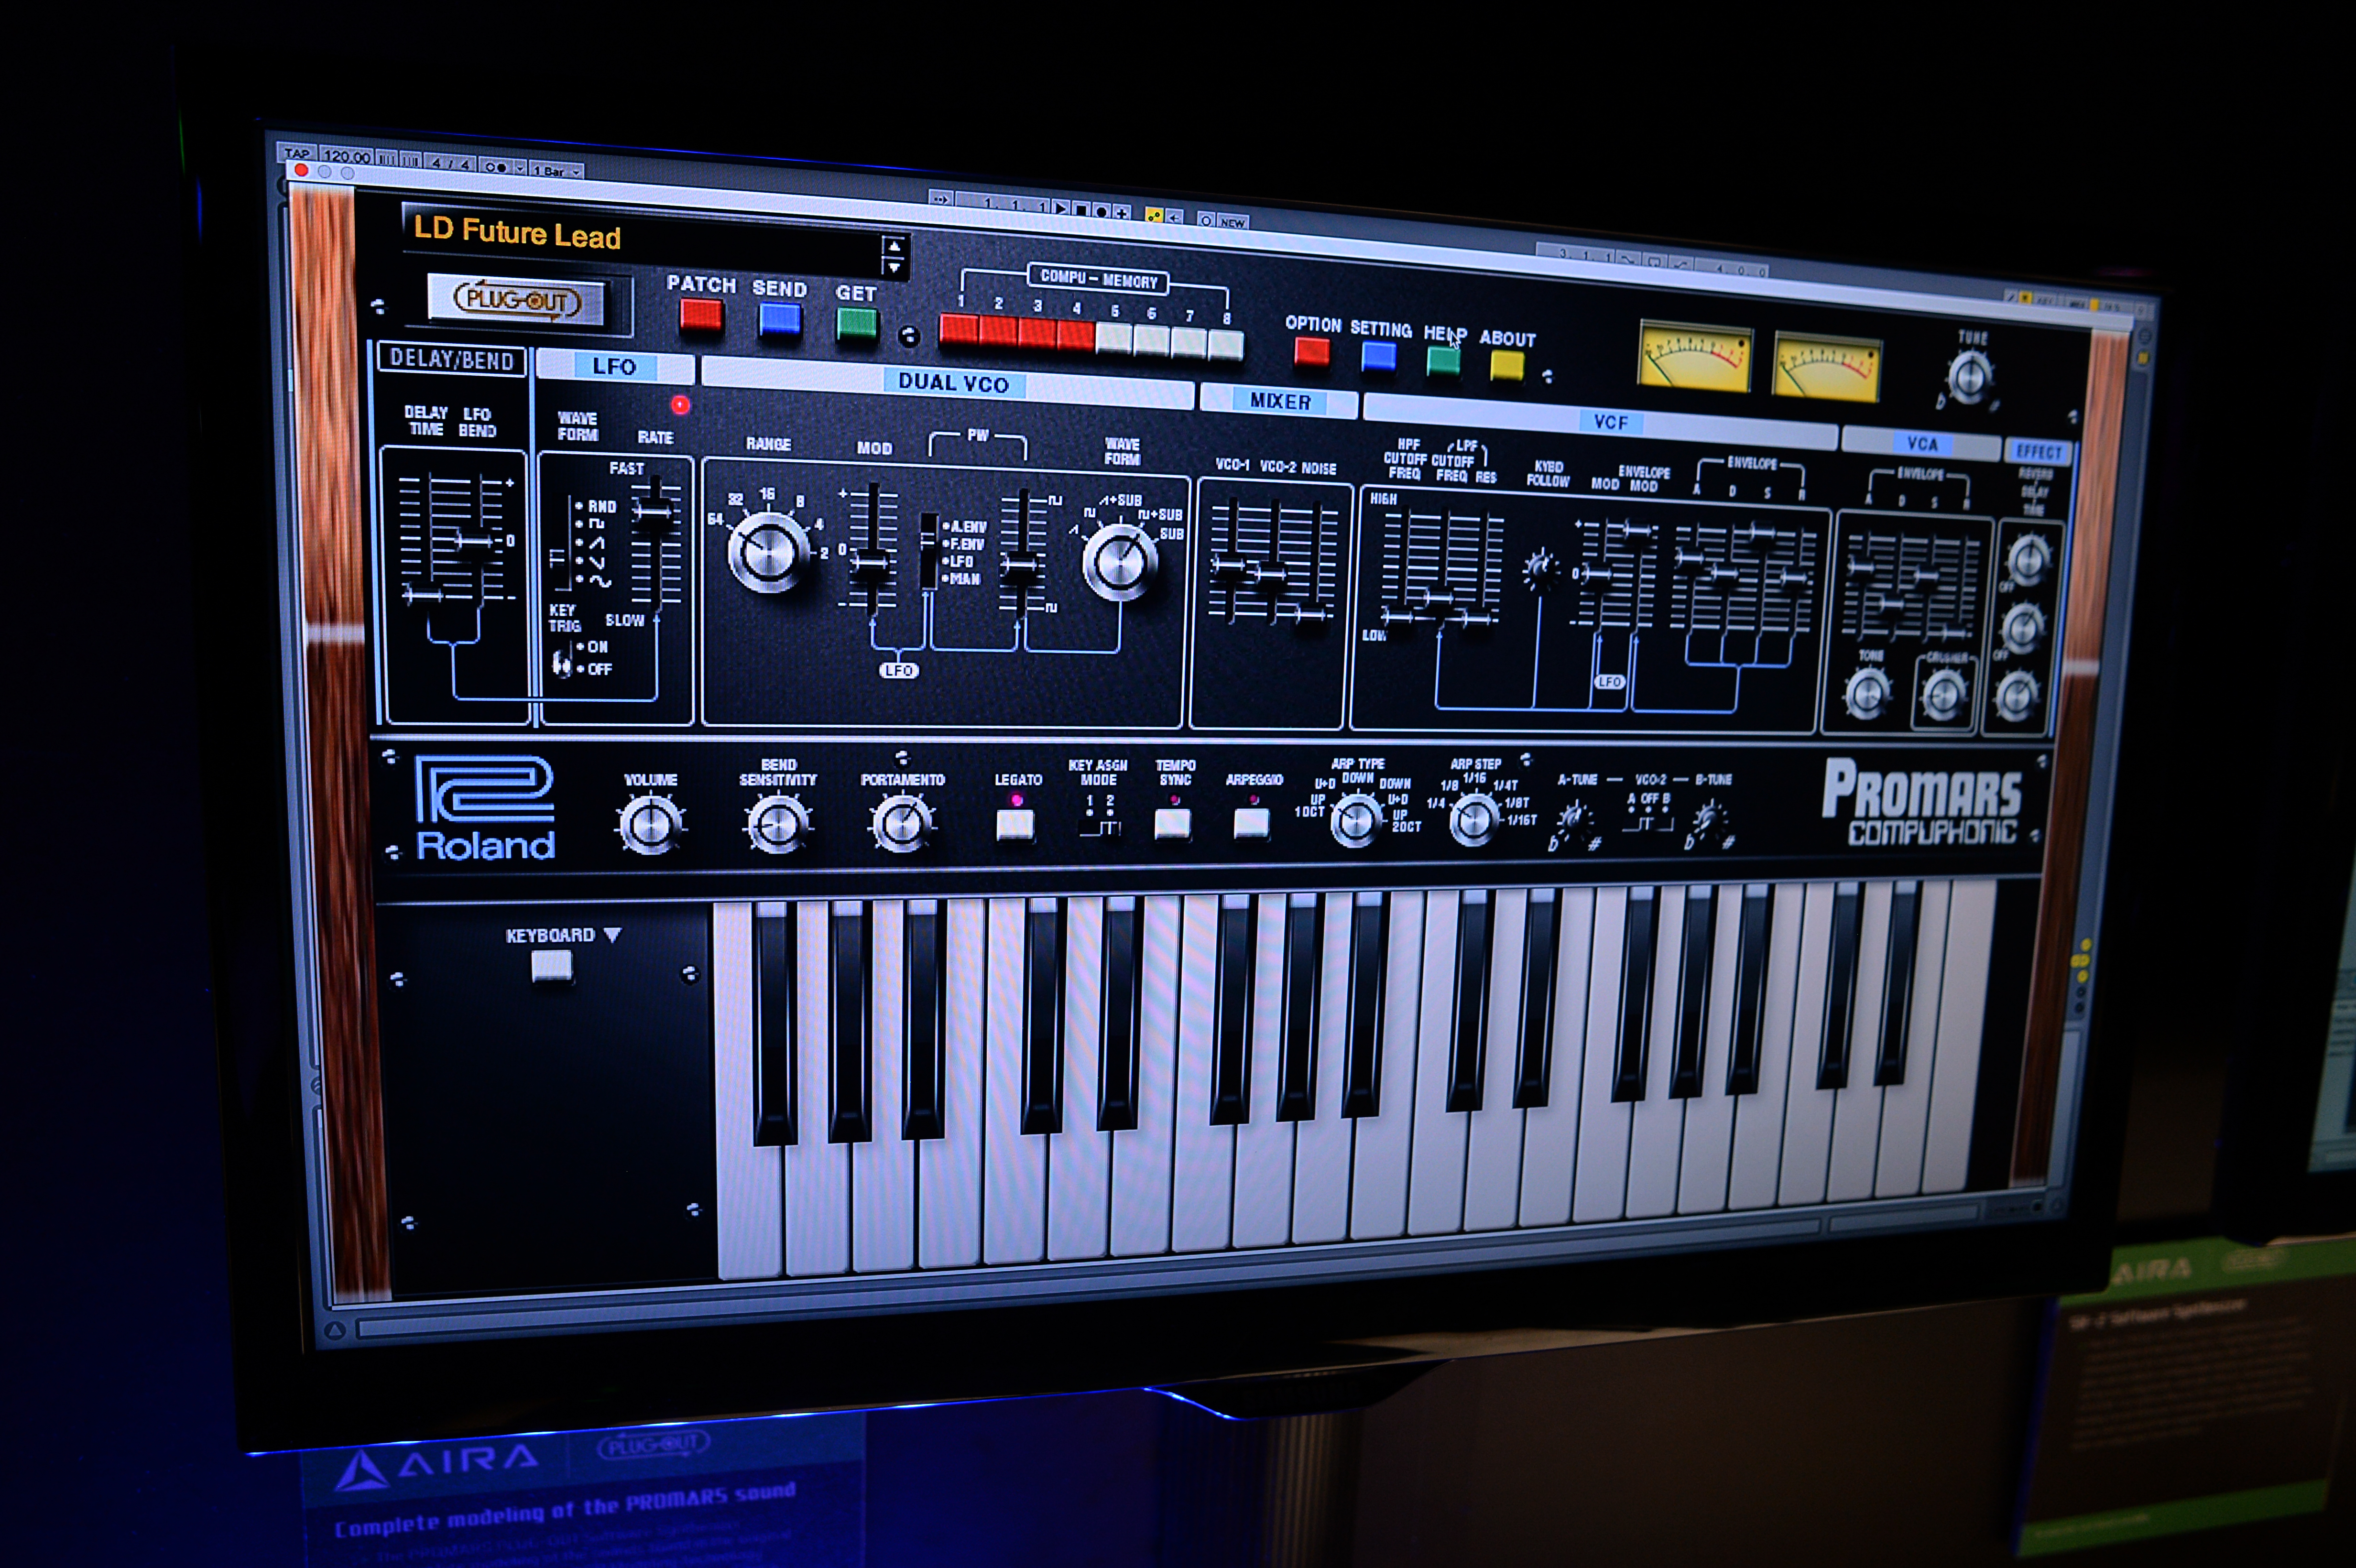Open the 1 Bar quantize dropdown
The height and width of the screenshot is (1568, 2356).
[x=556, y=171]
